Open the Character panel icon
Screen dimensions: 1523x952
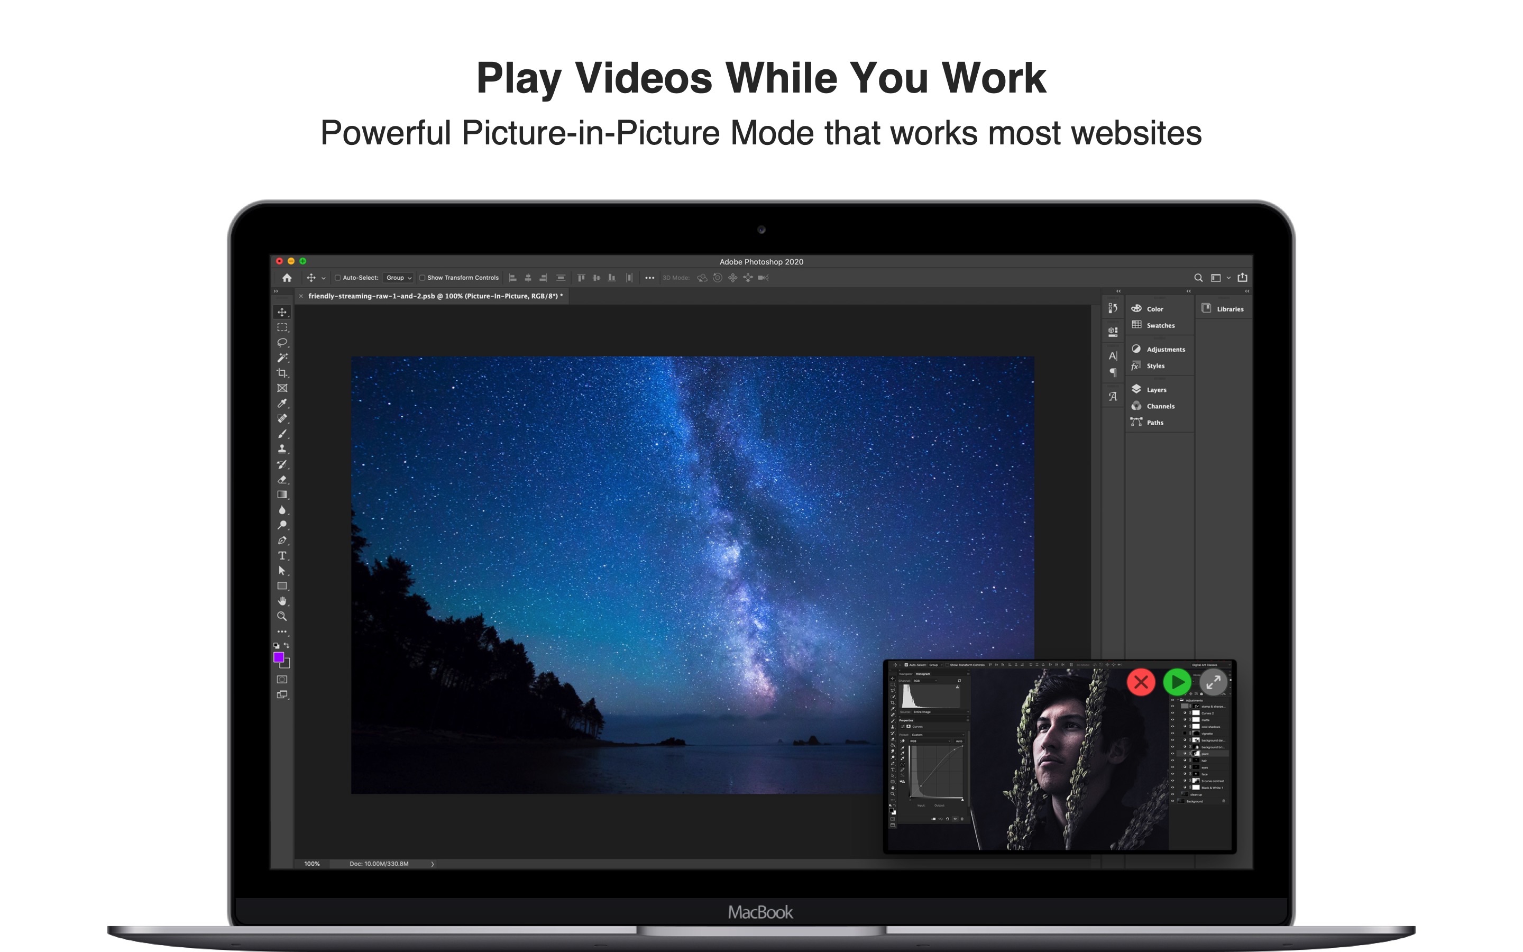tap(1113, 356)
